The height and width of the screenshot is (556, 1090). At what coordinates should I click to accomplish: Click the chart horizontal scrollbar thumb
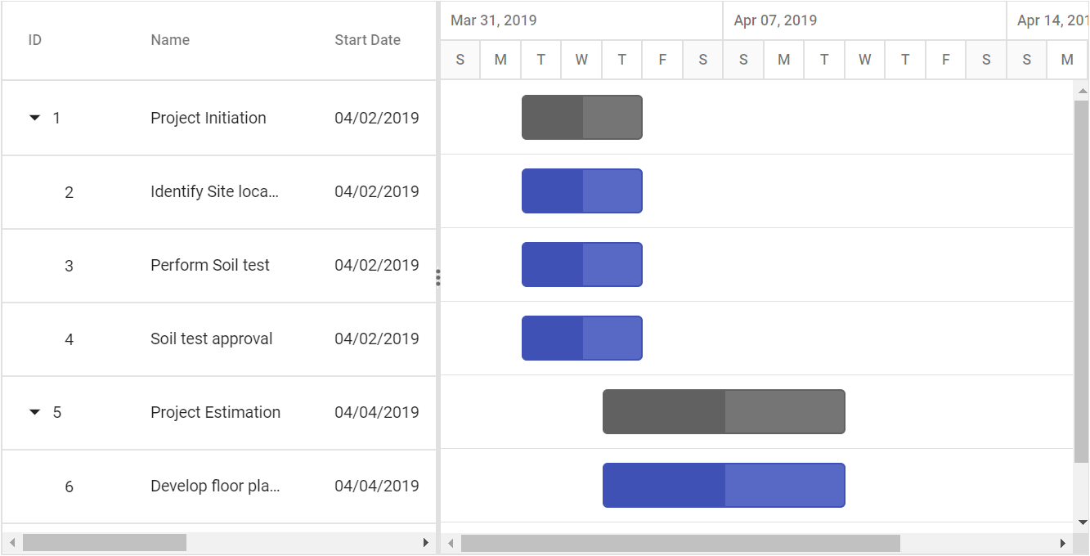tap(680, 543)
